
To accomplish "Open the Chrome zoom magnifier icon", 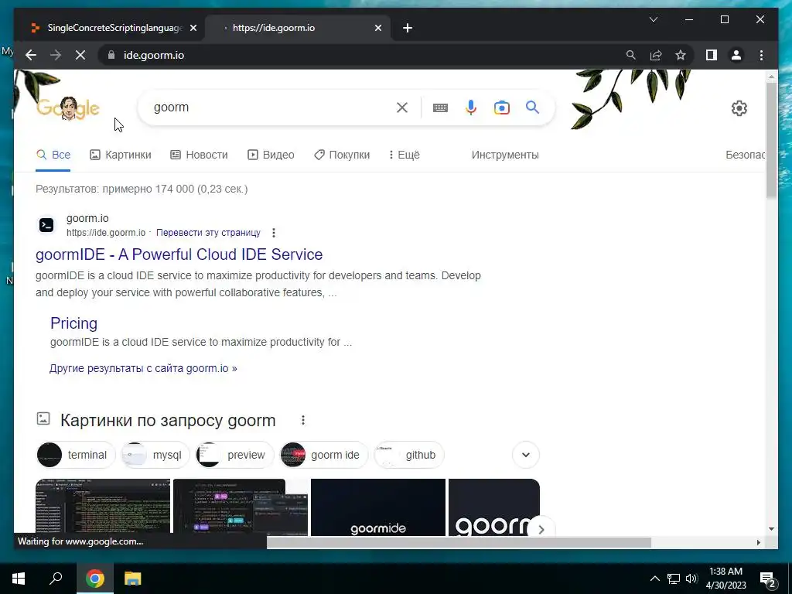I will click(631, 55).
